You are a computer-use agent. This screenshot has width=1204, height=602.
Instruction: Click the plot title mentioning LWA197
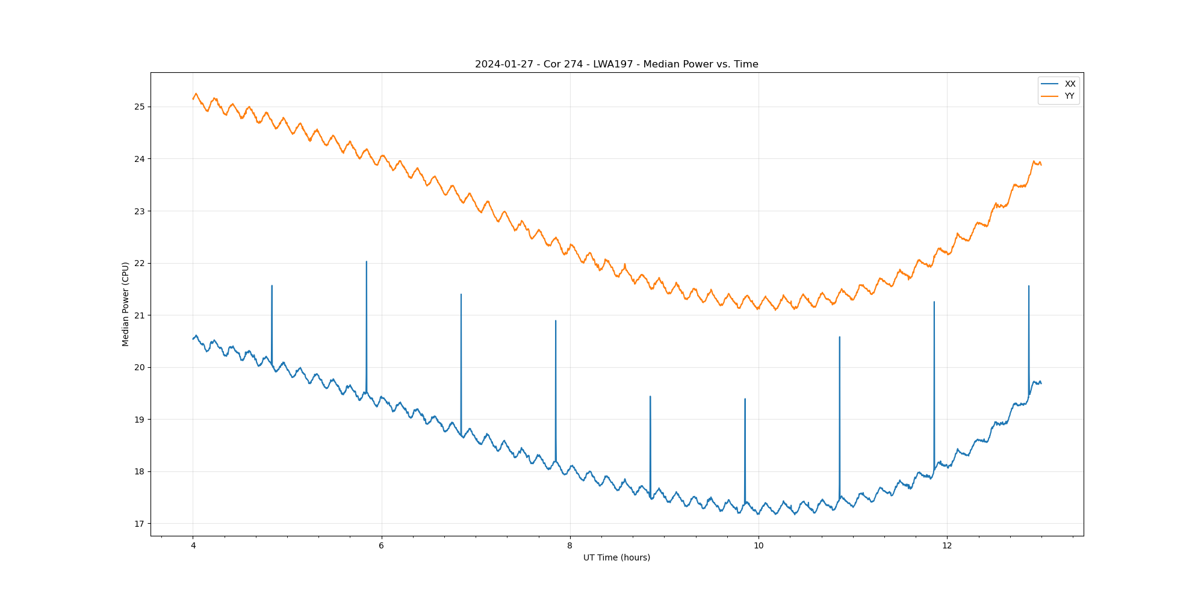tap(616, 64)
